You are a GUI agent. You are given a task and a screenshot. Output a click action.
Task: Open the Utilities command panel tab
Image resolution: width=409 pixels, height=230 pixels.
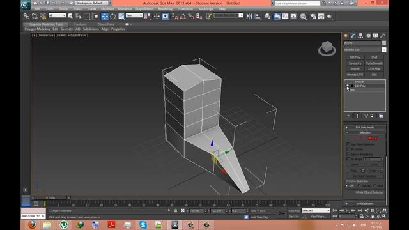tap(383, 36)
